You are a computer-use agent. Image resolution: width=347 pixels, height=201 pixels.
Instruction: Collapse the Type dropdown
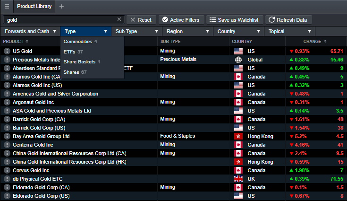click(85, 31)
